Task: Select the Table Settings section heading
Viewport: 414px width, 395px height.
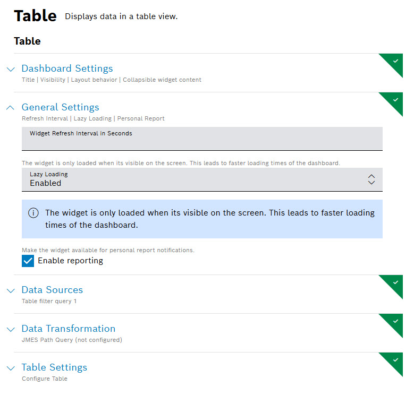Action: (x=54, y=367)
